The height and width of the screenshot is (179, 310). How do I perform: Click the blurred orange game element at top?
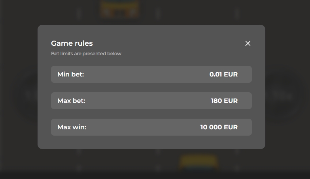coord(119,9)
